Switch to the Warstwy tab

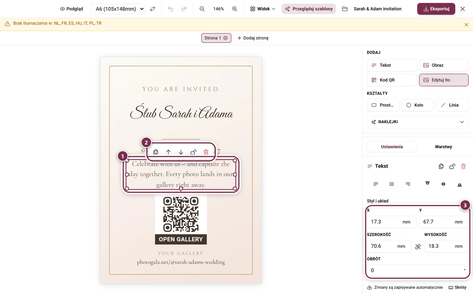click(443, 147)
